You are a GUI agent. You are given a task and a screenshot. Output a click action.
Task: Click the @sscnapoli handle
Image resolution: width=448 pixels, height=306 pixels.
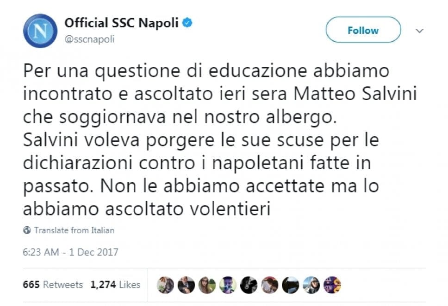pyautogui.click(x=89, y=39)
